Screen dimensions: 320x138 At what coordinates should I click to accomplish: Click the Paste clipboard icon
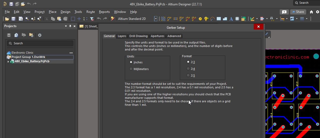coord(59,19)
